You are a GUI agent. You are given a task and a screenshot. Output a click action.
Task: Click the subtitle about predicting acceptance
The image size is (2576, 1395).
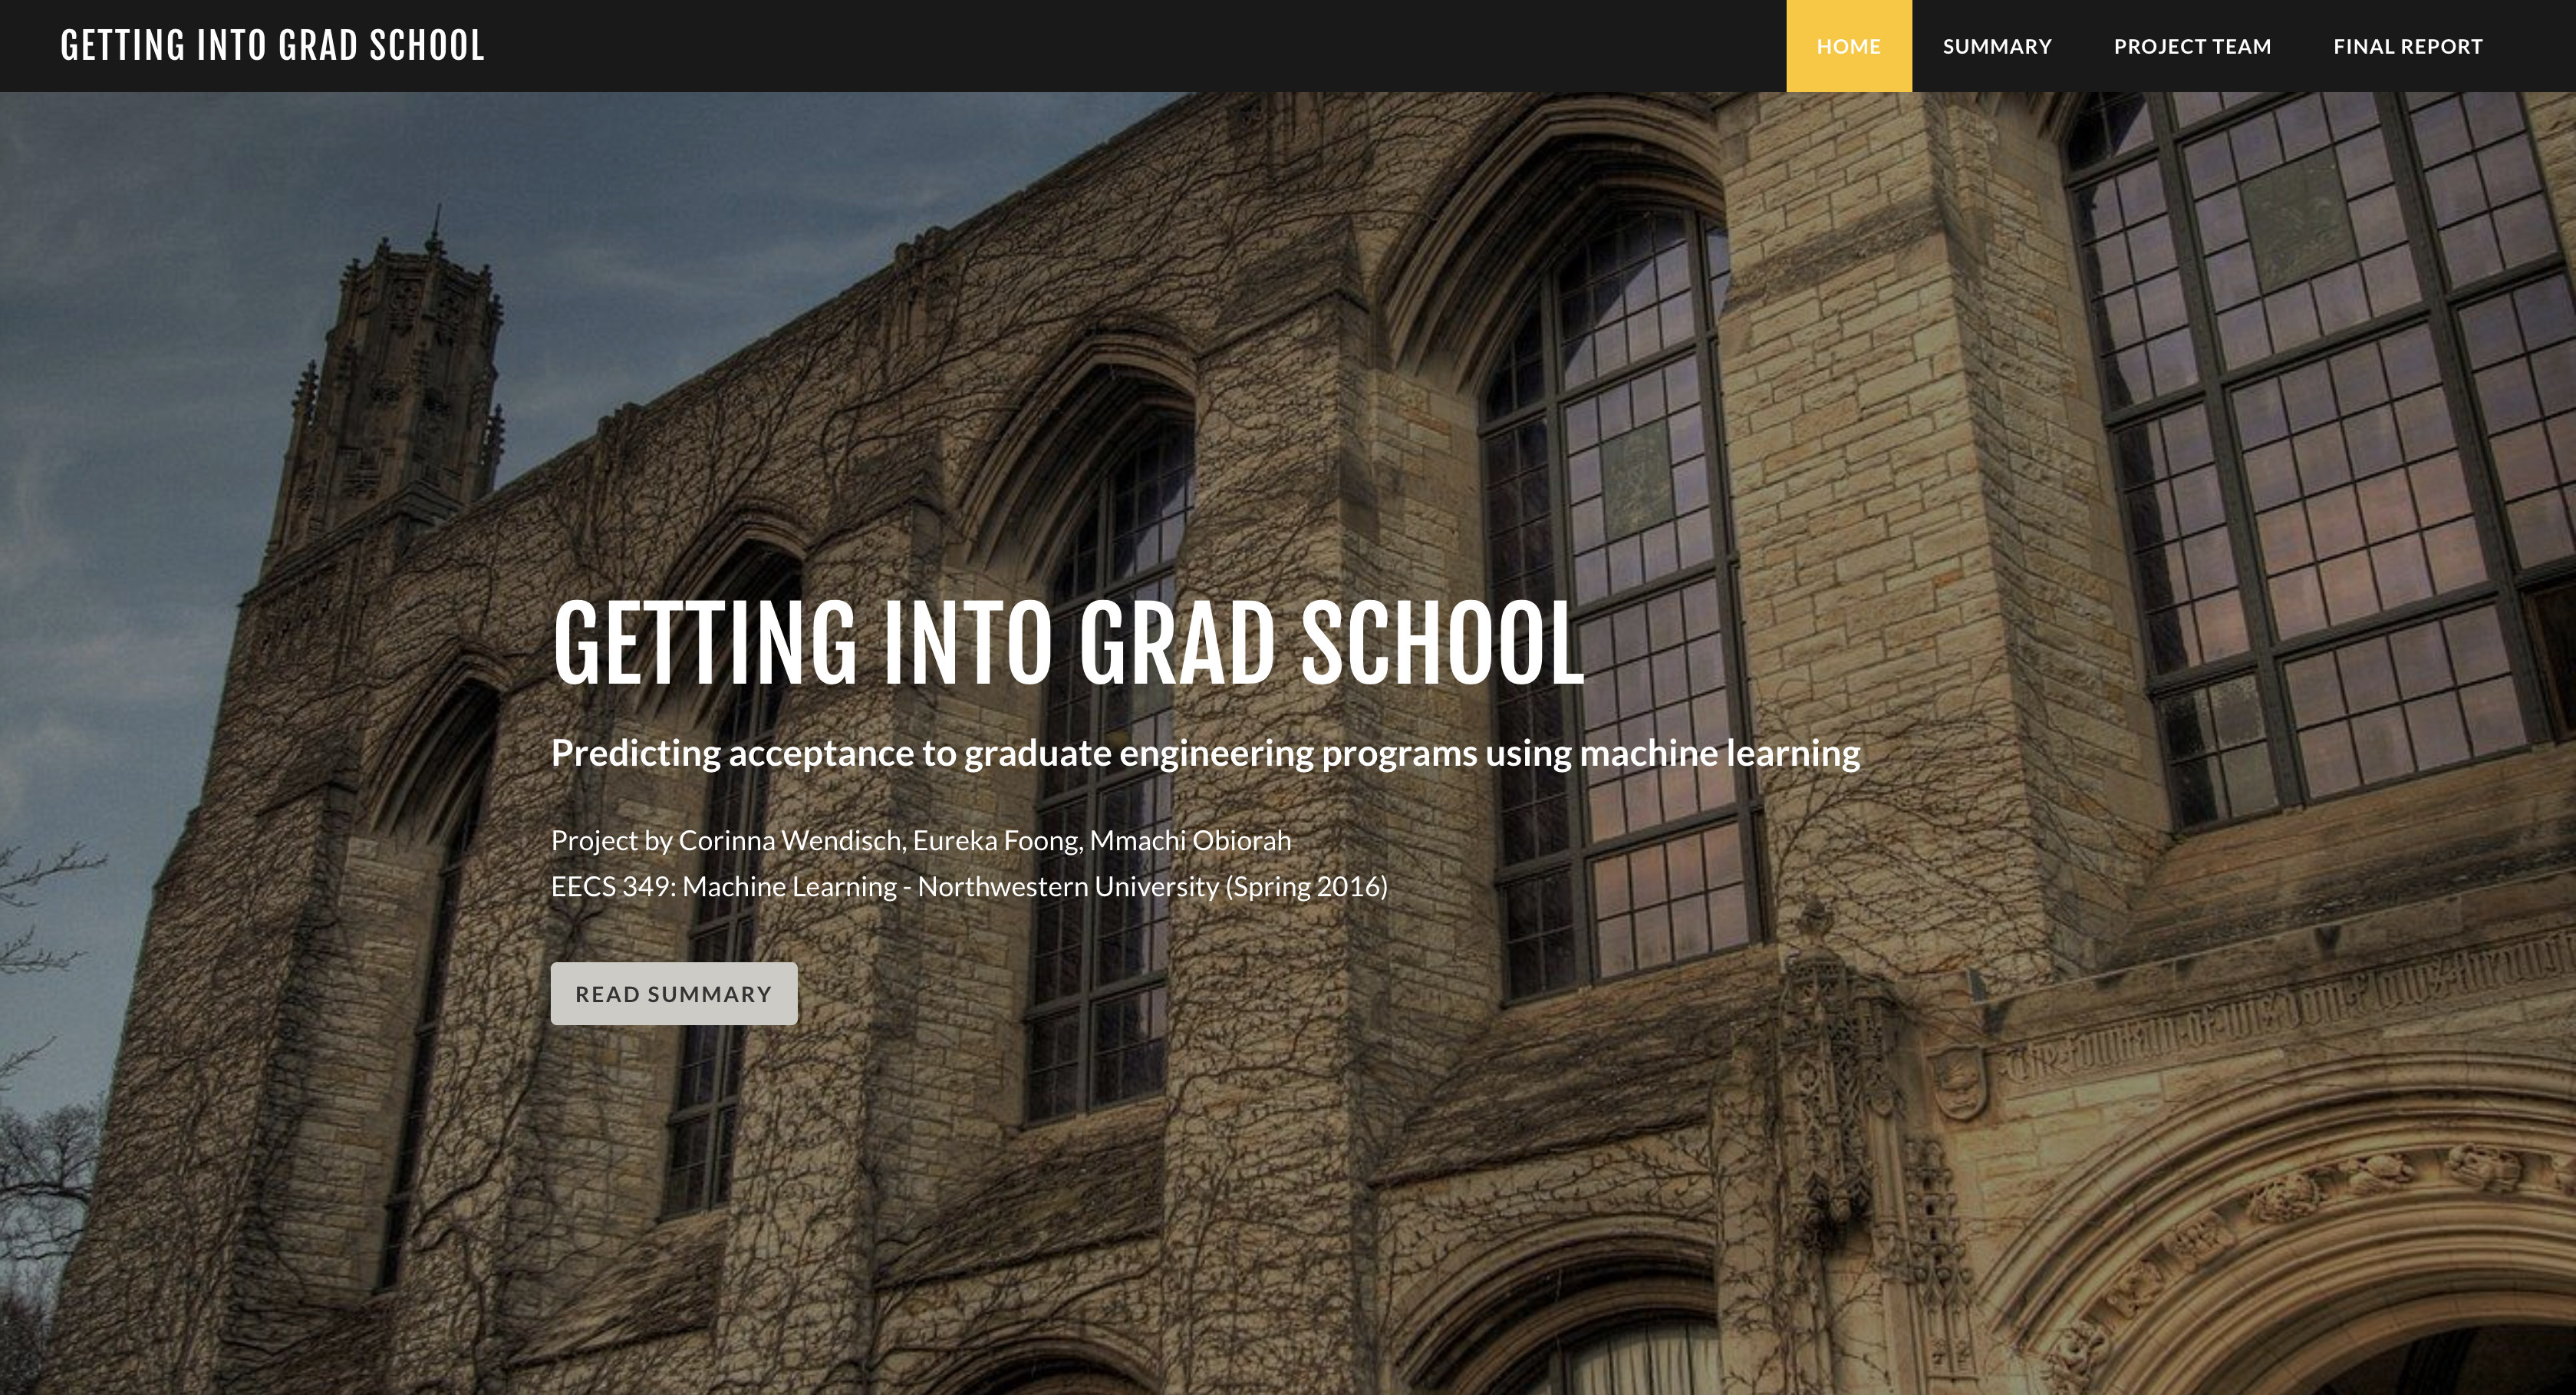[1205, 753]
